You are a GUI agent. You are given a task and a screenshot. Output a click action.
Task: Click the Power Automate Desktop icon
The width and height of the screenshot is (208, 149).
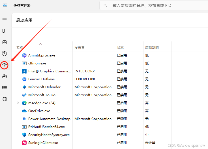[x=24, y=119]
